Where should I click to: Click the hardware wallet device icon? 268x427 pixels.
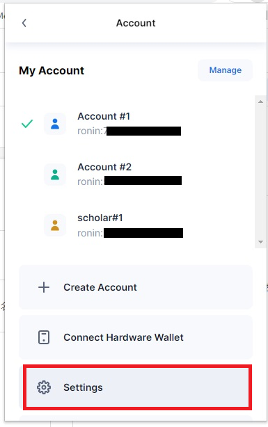[x=44, y=337]
